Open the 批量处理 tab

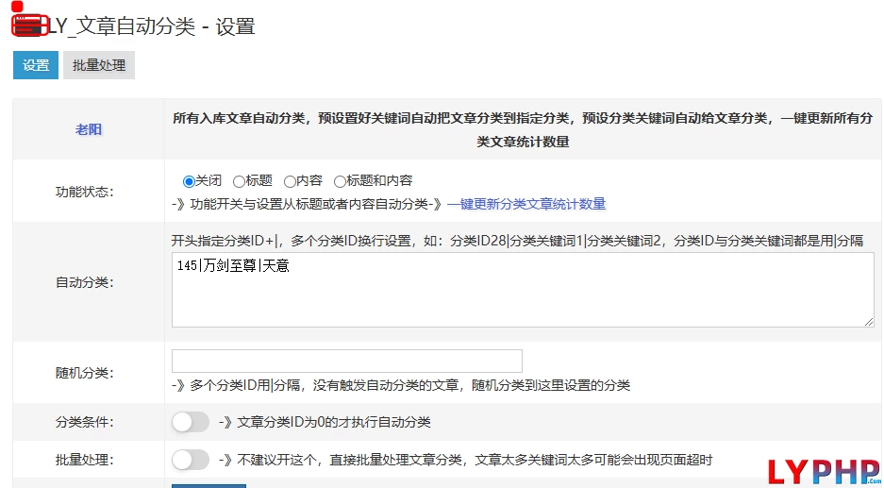click(99, 65)
